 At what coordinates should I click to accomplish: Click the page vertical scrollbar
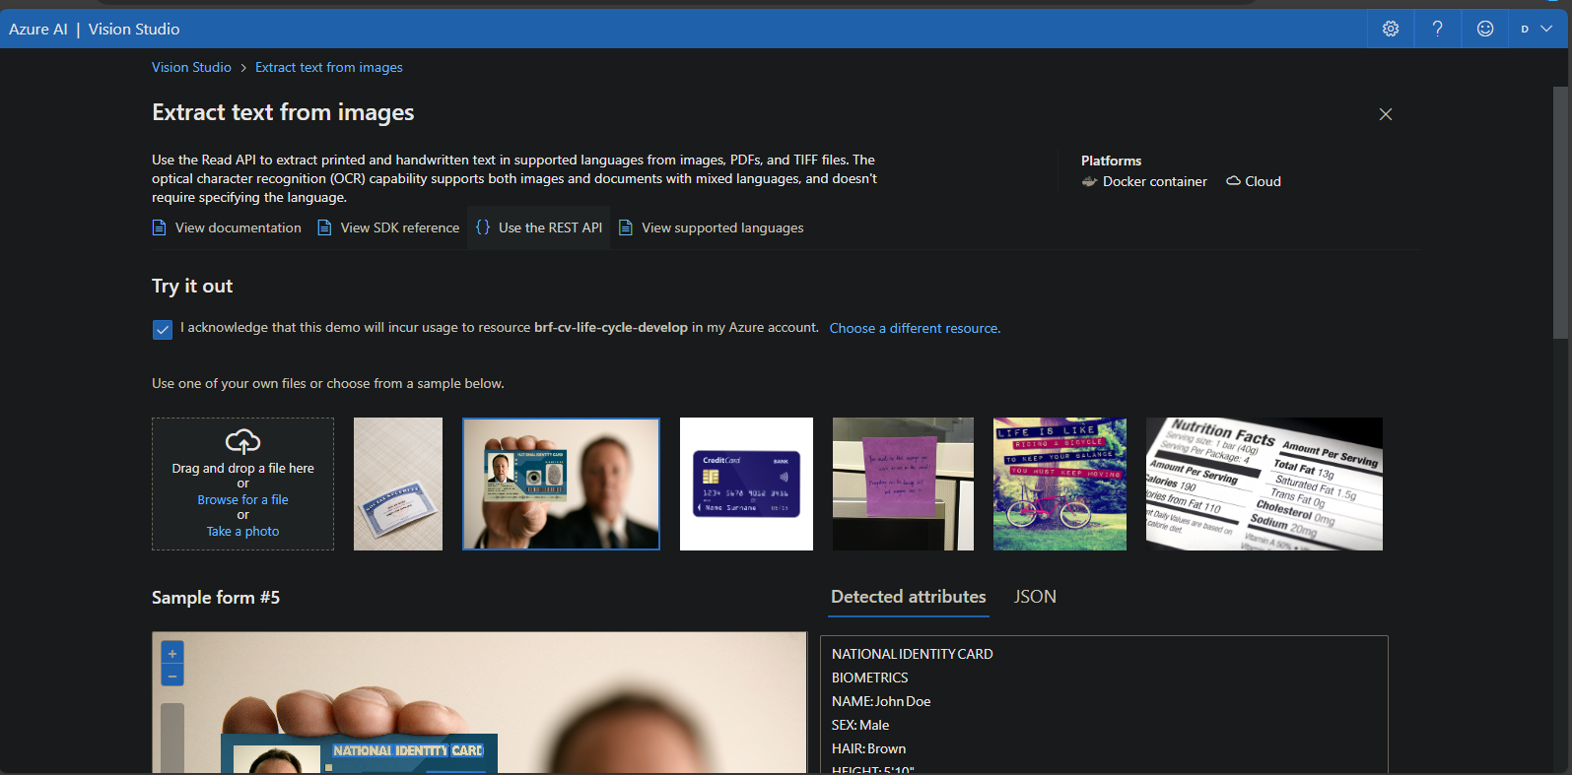[x=1560, y=213]
